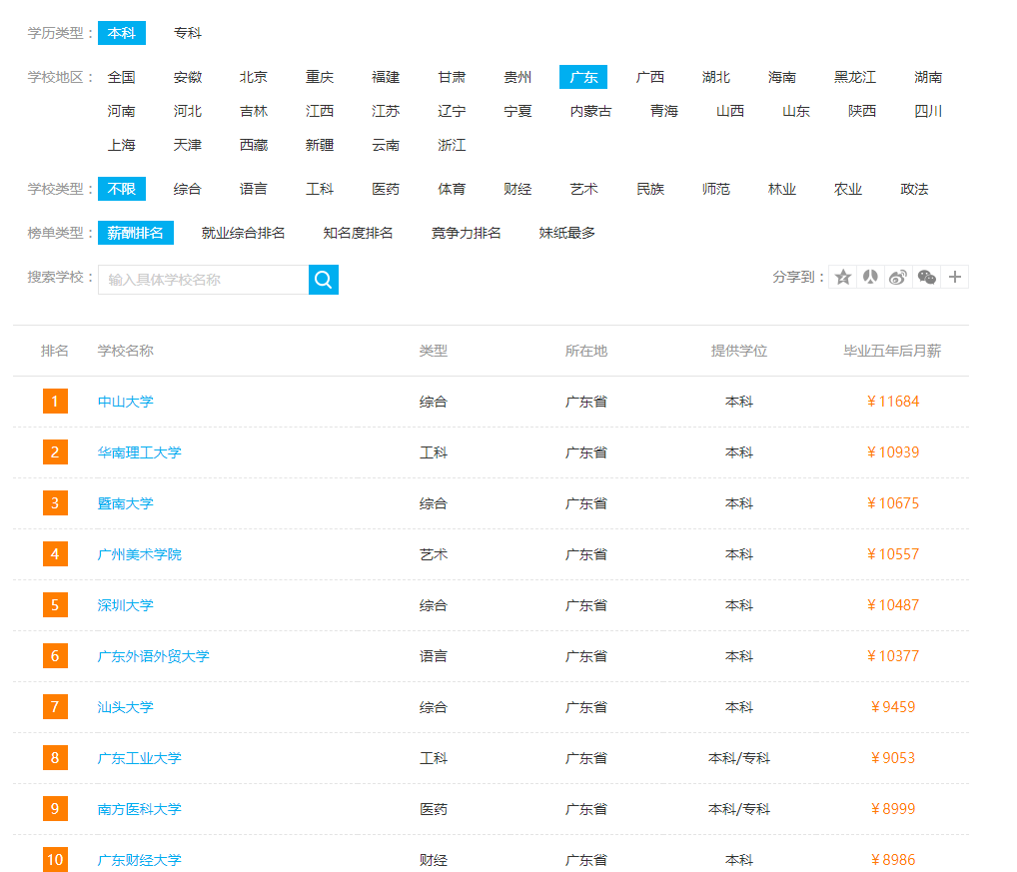Choose 全国 as school region
The width and height of the screenshot is (1017, 872).
121,77
